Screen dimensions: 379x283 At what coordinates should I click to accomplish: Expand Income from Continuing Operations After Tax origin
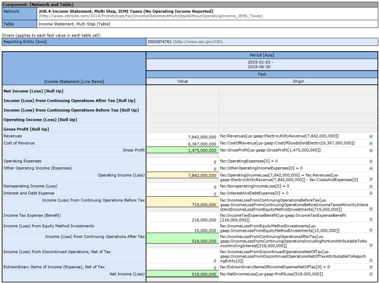point(371,245)
